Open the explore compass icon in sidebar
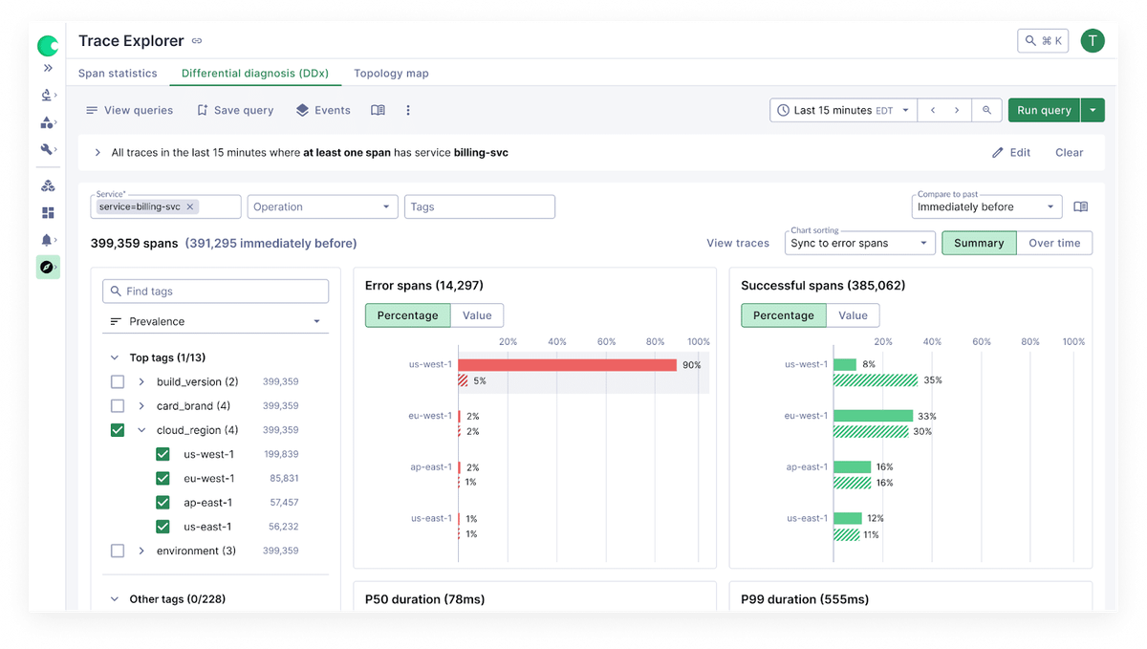The width and height of the screenshot is (1147, 649). pyautogui.click(x=48, y=267)
